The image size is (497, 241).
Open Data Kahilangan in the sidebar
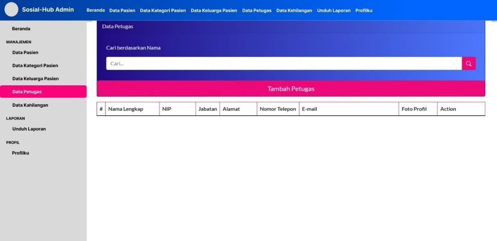coord(30,105)
